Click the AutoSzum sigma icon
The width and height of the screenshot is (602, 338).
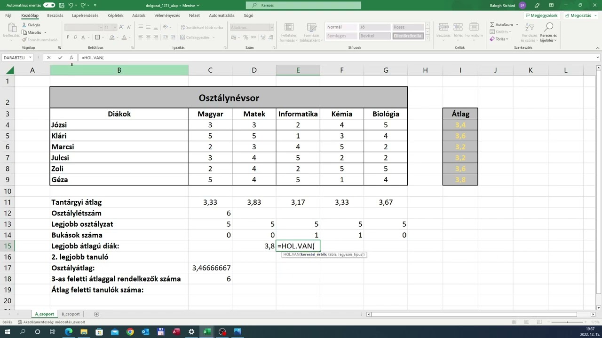pyautogui.click(x=492, y=24)
